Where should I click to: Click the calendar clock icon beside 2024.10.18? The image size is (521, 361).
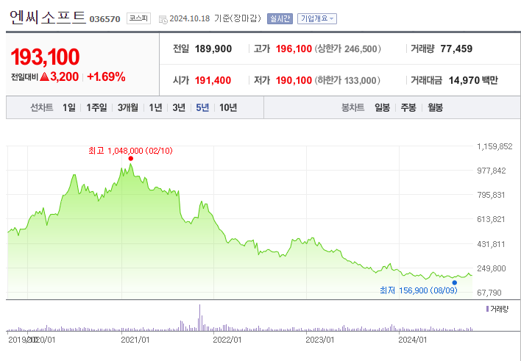(163, 19)
